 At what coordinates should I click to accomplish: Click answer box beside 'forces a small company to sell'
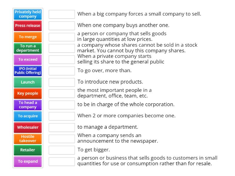[62, 14]
